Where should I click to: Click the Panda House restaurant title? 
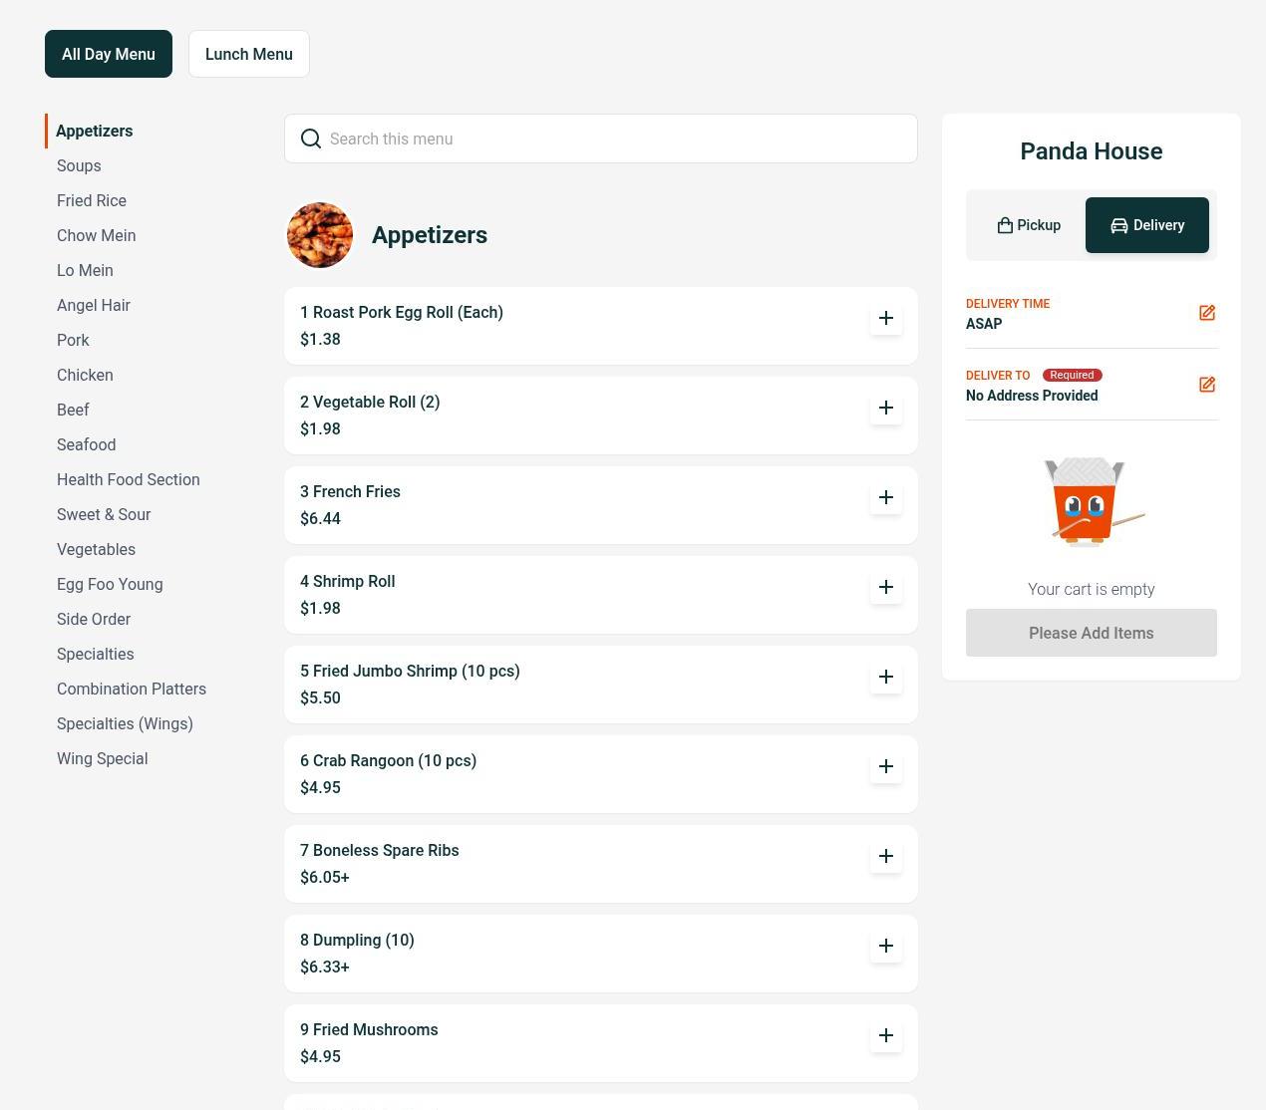1092,151
